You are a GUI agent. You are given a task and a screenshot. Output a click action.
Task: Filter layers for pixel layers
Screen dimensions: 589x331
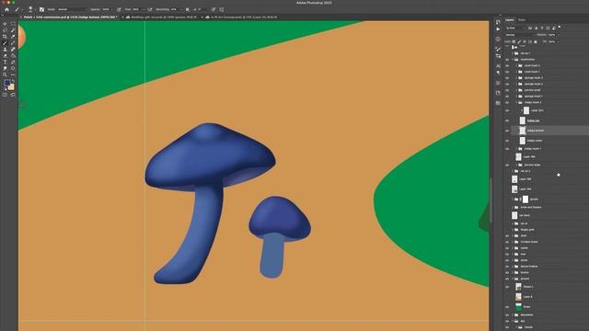click(x=530, y=28)
